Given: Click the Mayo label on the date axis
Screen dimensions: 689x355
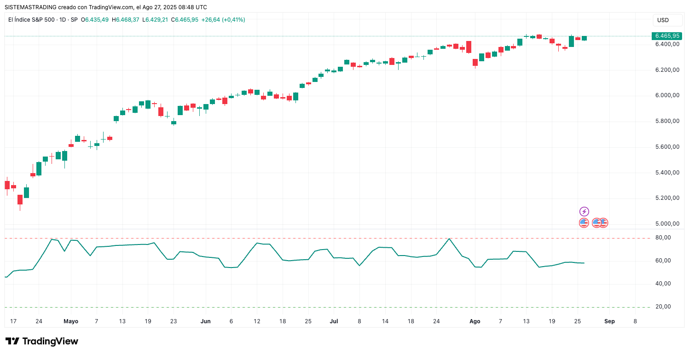Looking at the screenshot, I should pyautogui.click(x=71, y=321).
